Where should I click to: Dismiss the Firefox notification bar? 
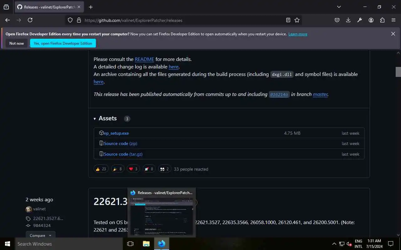pyautogui.click(x=393, y=34)
